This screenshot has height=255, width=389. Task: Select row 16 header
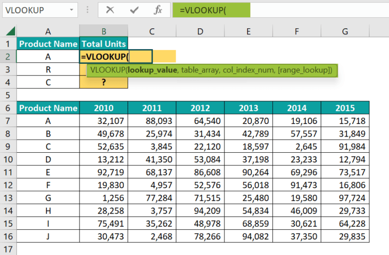pyautogui.click(x=8, y=236)
